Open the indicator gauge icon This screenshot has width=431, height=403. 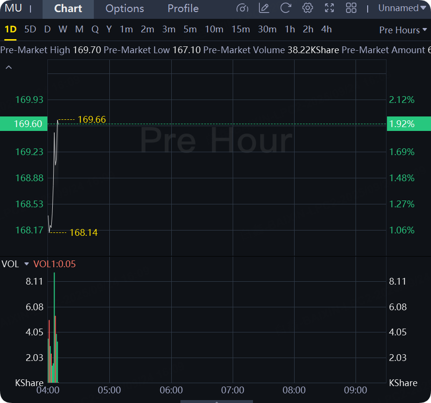(242, 8)
